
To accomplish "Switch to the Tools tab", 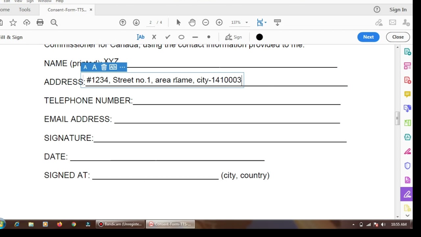I will point(25,10).
